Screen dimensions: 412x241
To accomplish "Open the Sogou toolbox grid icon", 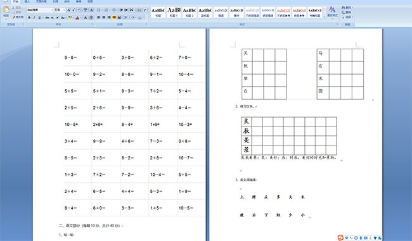I will tap(380, 238).
